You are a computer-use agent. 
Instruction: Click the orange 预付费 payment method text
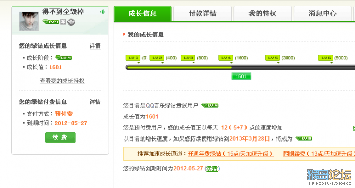[63, 114]
